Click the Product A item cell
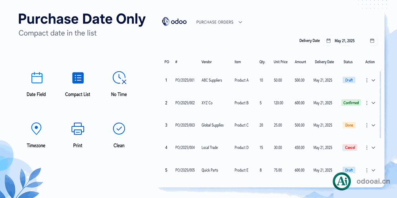 [x=241, y=80]
